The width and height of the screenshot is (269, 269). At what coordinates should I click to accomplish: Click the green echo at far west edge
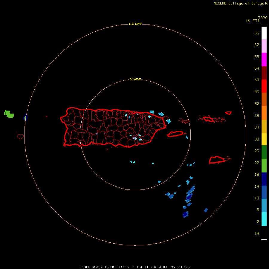point(9,114)
